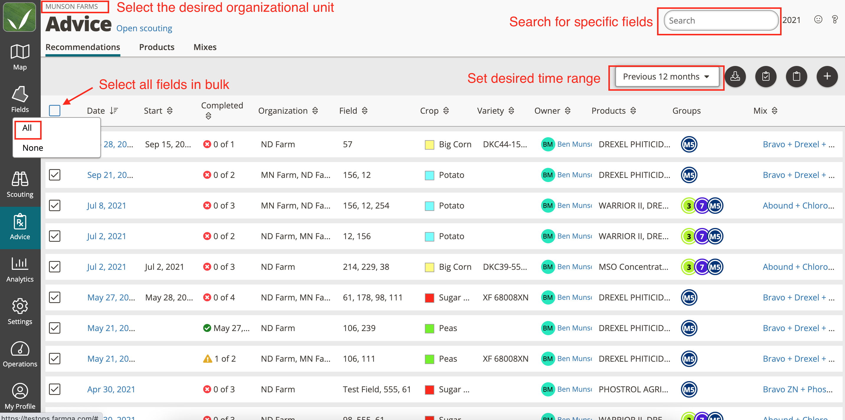
Task: Click Ben Munson owner link in field 57 row
Action: 574,144
